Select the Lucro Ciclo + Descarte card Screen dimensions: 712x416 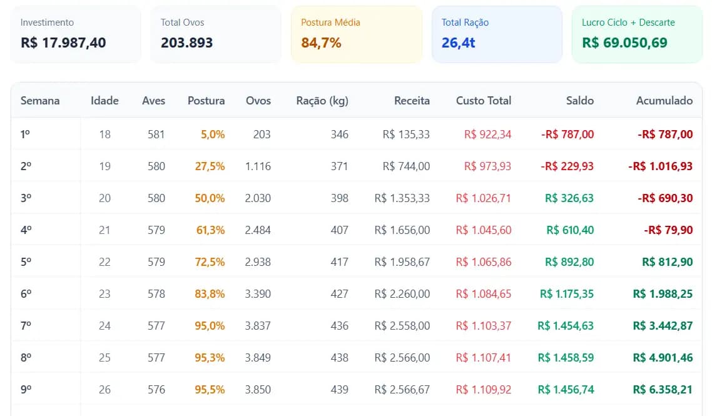(x=637, y=34)
